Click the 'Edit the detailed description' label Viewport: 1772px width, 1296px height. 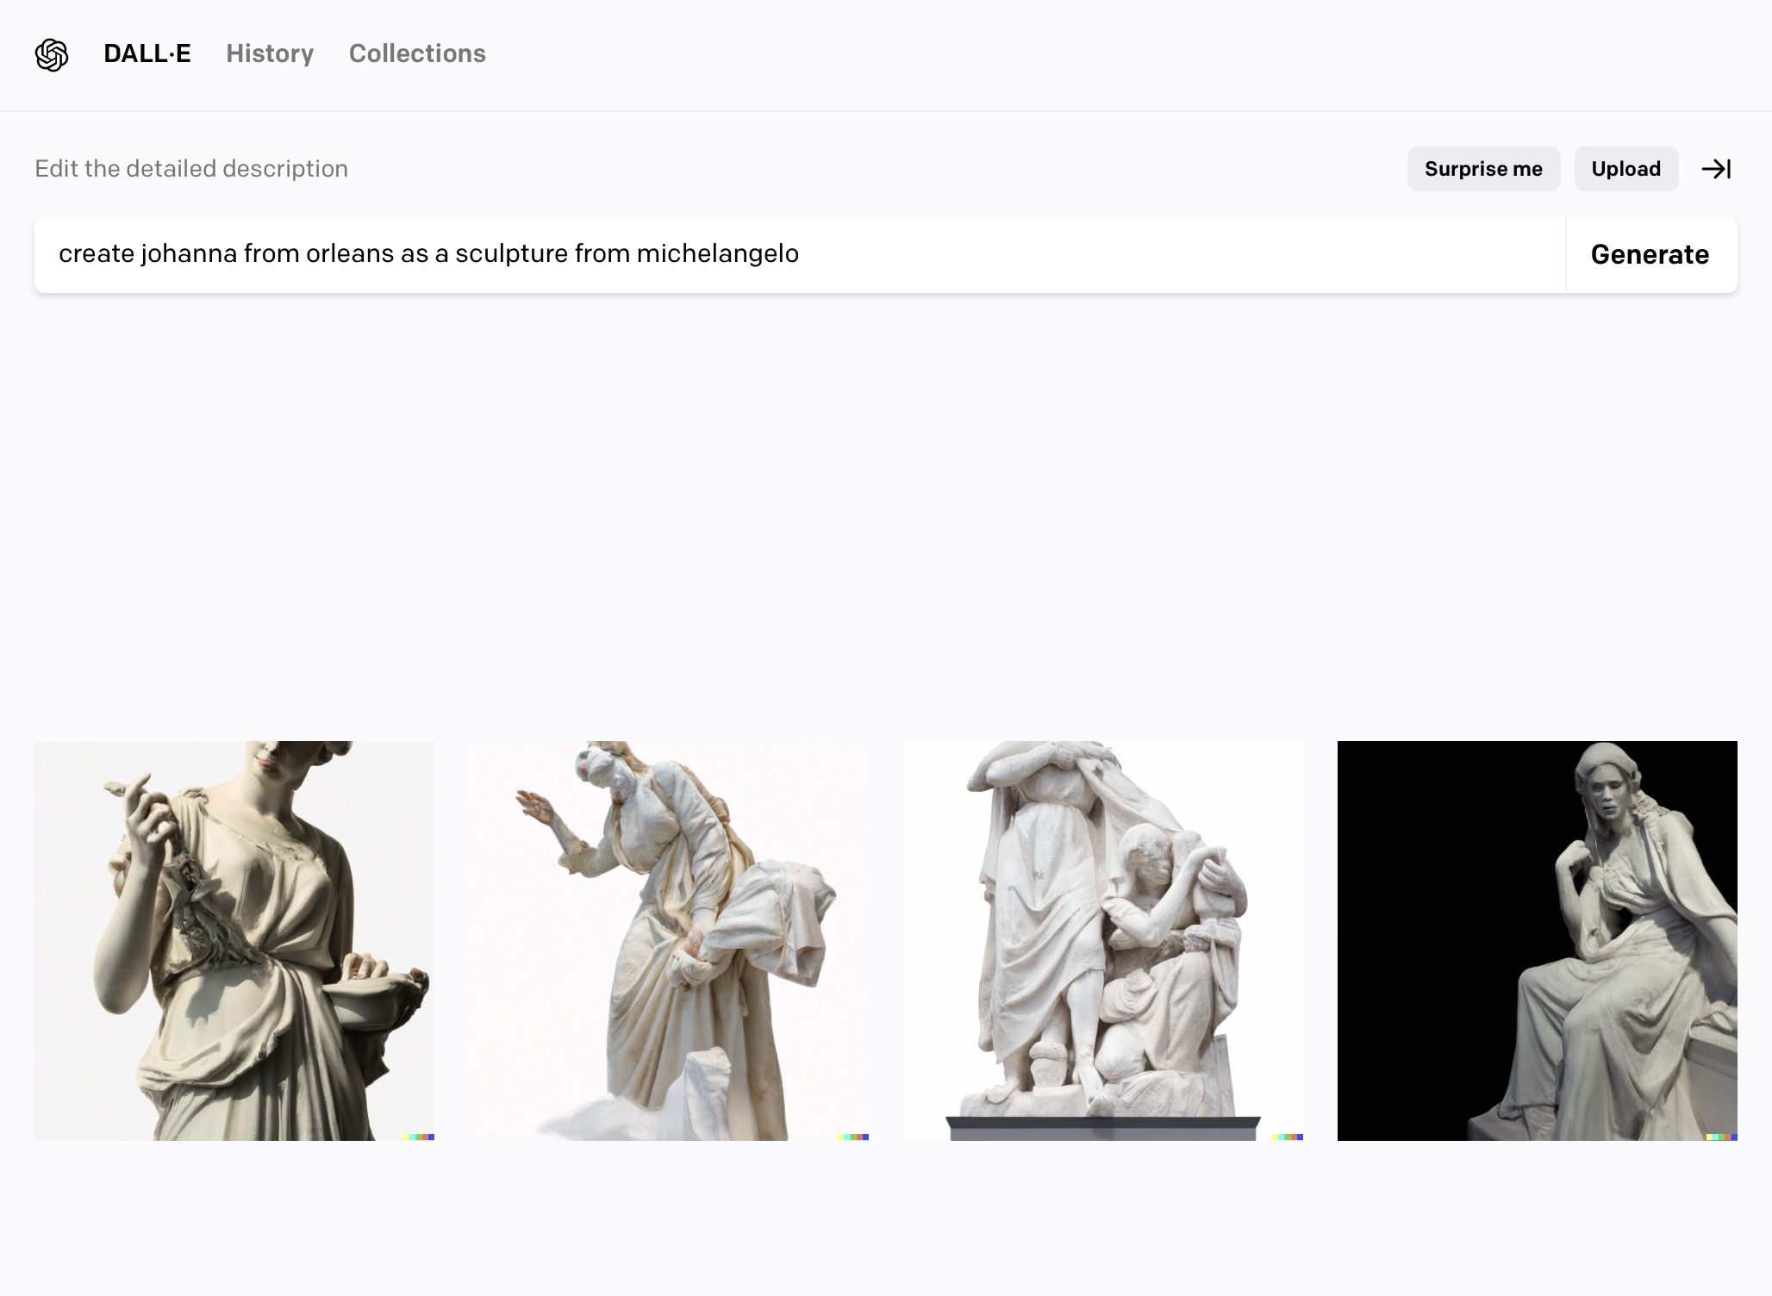(x=191, y=169)
